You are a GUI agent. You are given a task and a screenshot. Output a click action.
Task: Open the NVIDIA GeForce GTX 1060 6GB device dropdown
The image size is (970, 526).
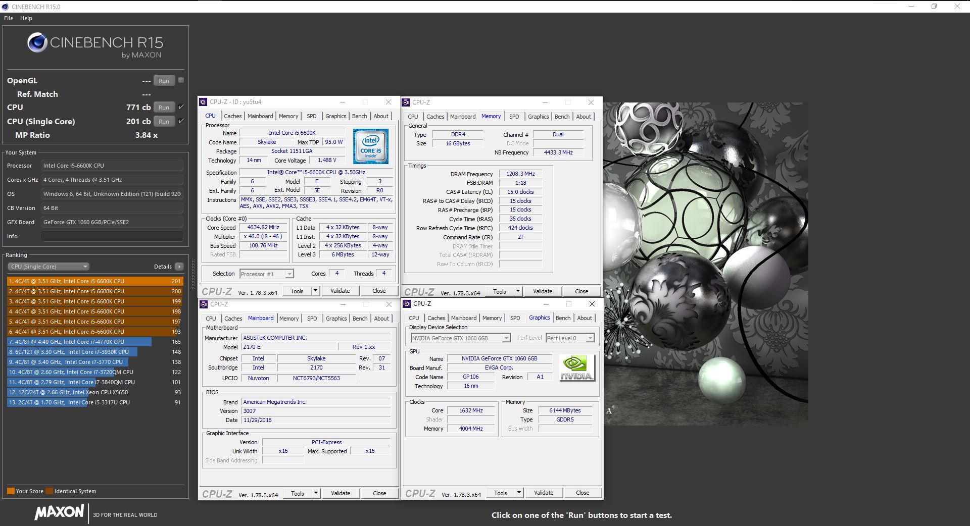(460, 338)
